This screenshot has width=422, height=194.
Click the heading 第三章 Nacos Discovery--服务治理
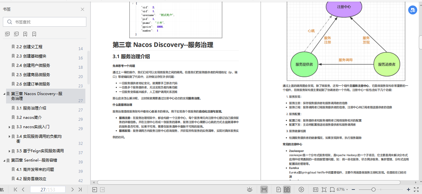163,45
